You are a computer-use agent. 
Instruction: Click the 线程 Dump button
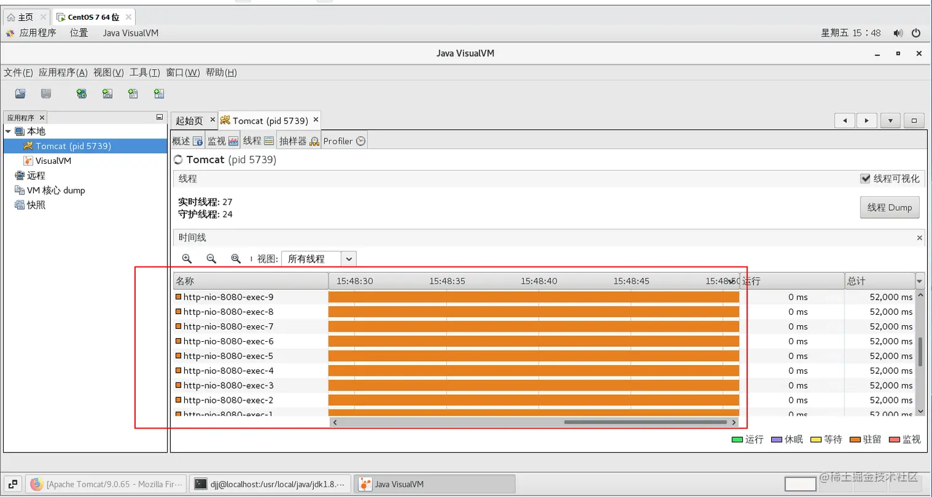tap(889, 208)
